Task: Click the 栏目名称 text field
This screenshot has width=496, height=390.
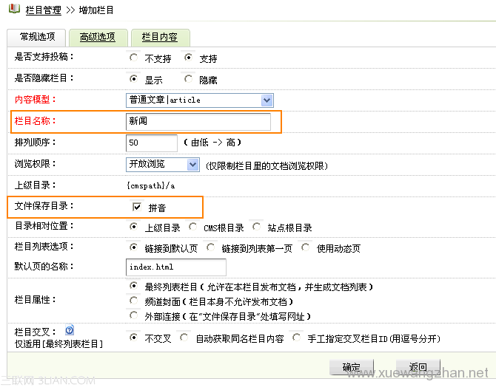Action: (198, 121)
